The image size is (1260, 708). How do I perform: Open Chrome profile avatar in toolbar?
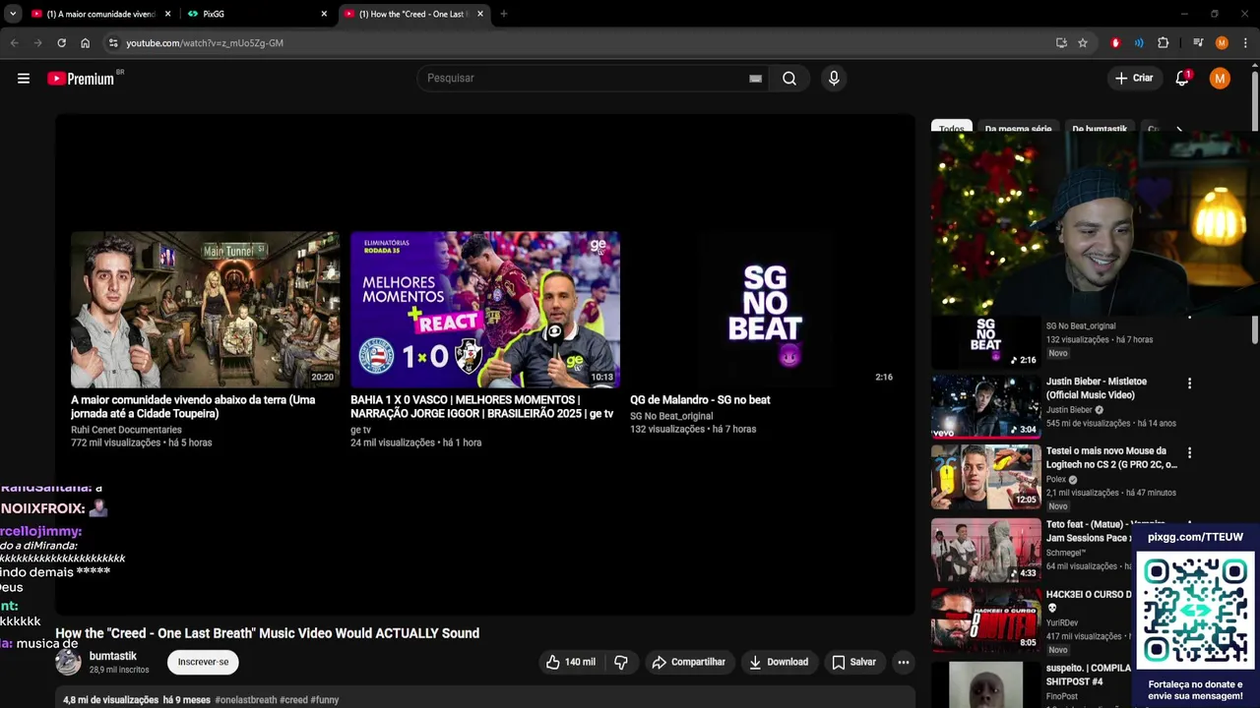[x=1222, y=43]
